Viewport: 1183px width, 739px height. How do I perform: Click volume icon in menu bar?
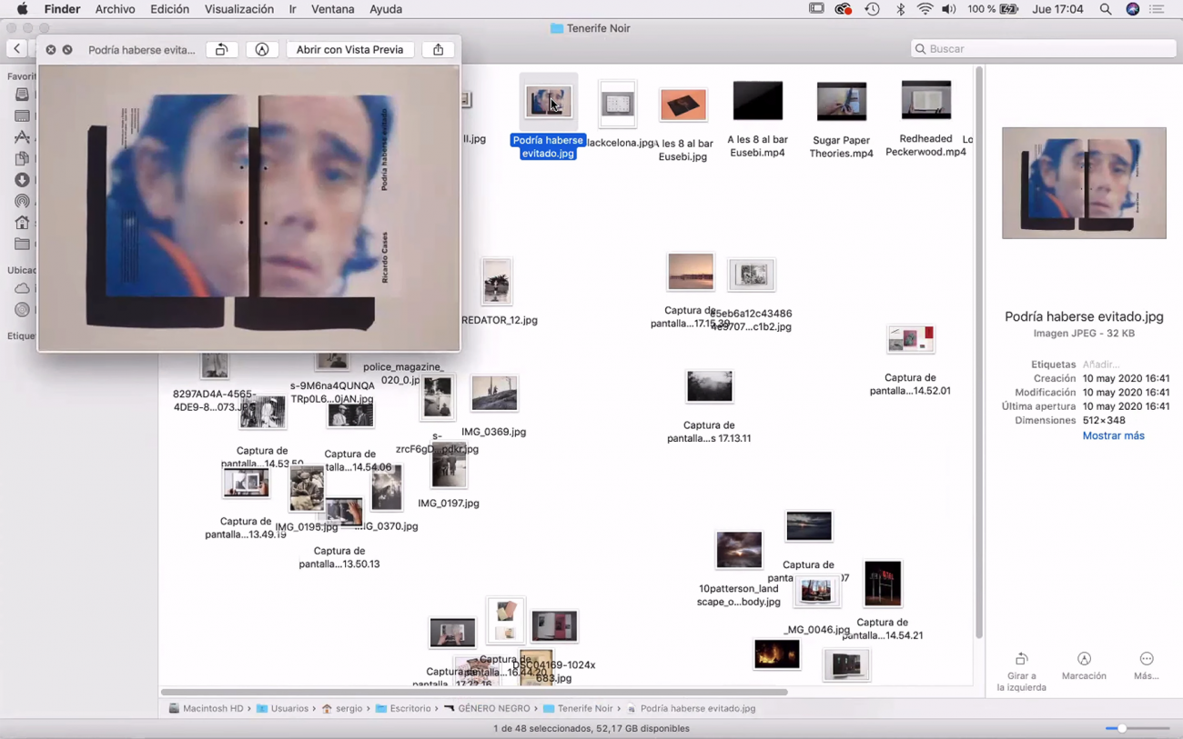(949, 9)
